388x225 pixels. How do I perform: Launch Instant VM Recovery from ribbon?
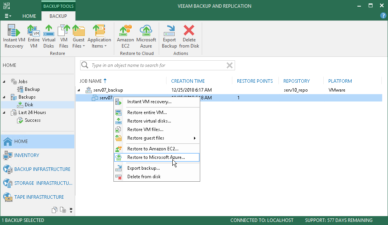click(x=14, y=36)
